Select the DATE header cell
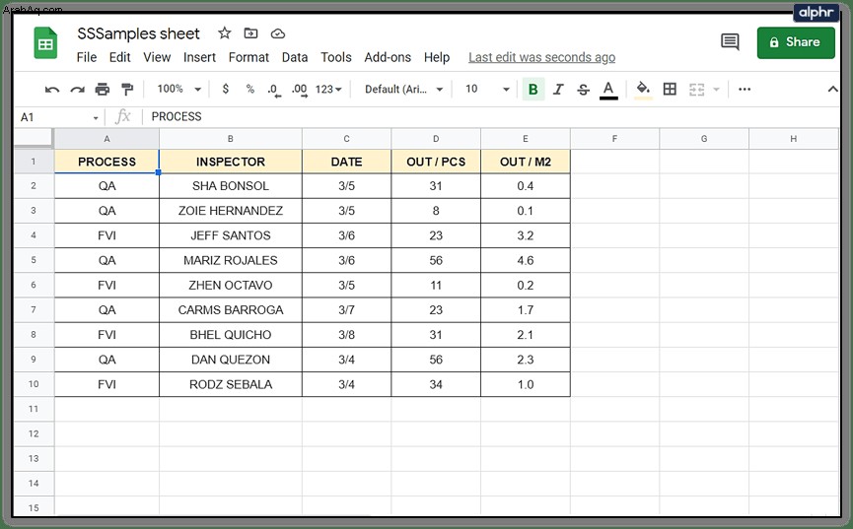This screenshot has height=529, width=853. click(x=346, y=162)
